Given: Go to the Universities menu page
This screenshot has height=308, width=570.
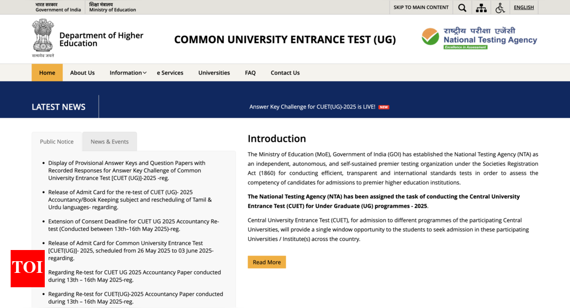Looking at the screenshot, I should [214, 73].
